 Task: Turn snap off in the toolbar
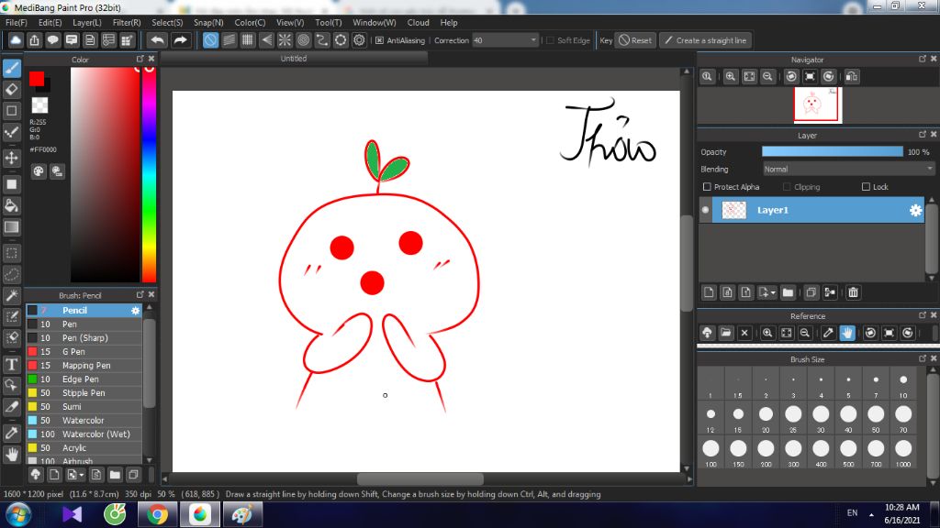coord(210,40)
